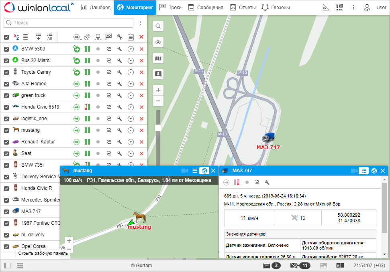Viewport: 390px width, 272px height.
Task: Click the map search magnifier icon
Action: [x=158, y=26]
